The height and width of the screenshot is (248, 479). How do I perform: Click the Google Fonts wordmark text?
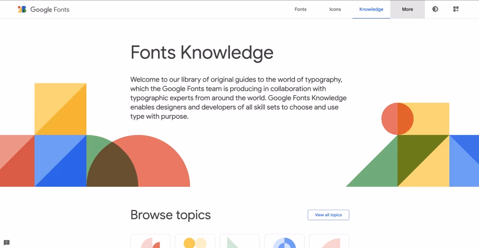[x=50, y=10]
